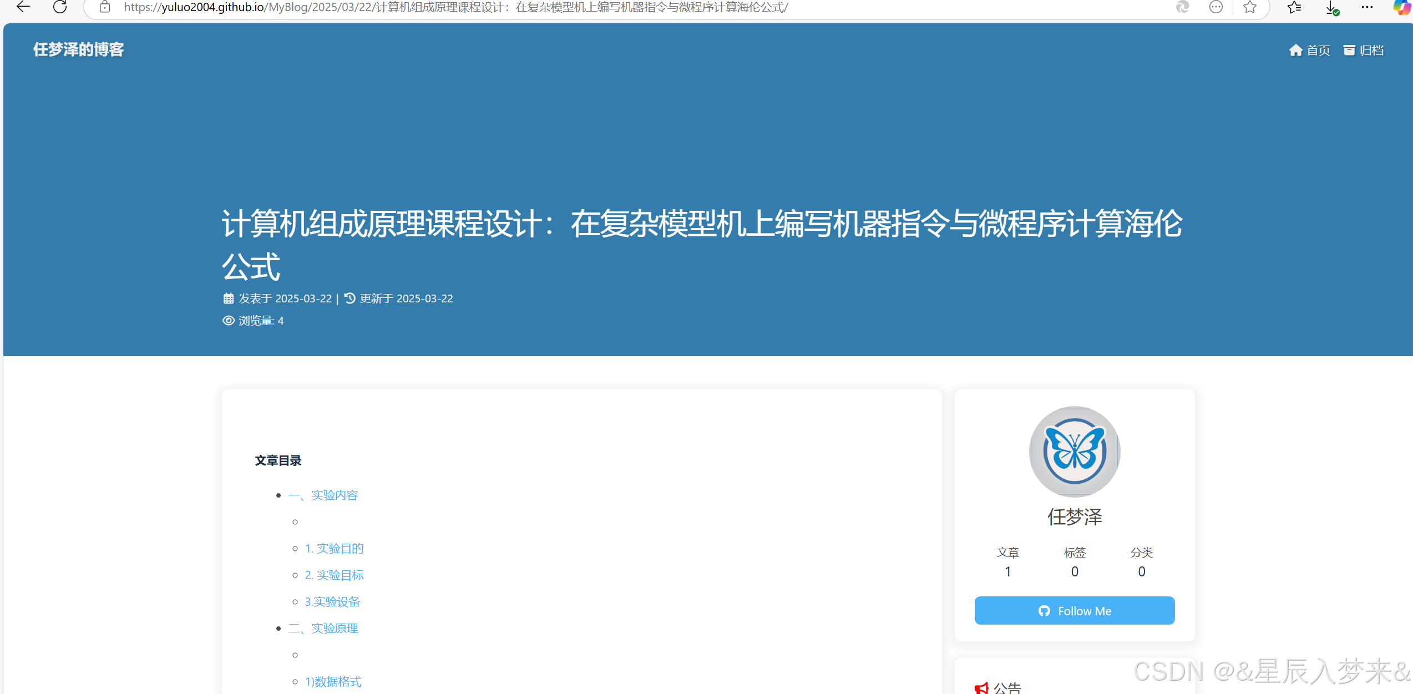The image size is (1413, 694).
Task: Click the archive box icon beside 归档
Action: 1350,50
